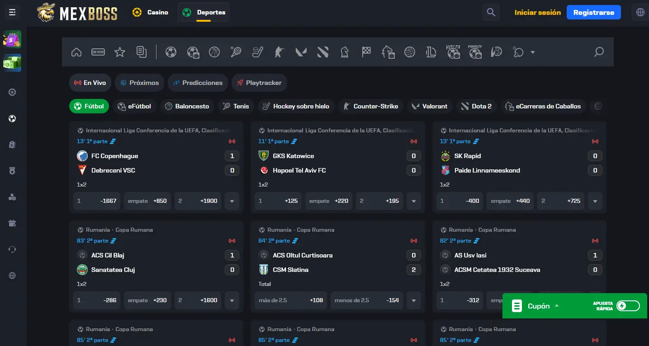Open the hamburger menu beside the MexBoss logo

pyautogui.click(x=12, y=13)
